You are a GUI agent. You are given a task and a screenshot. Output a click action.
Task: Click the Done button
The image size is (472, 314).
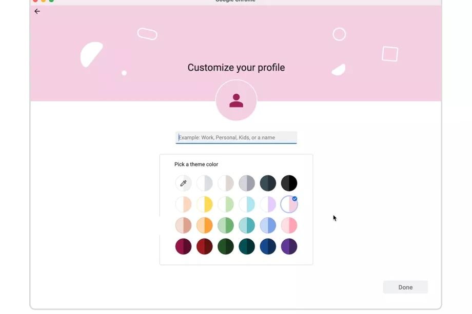405,287
